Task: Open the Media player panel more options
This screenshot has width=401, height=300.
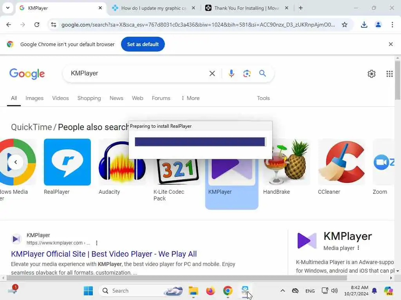Action: 358,248
